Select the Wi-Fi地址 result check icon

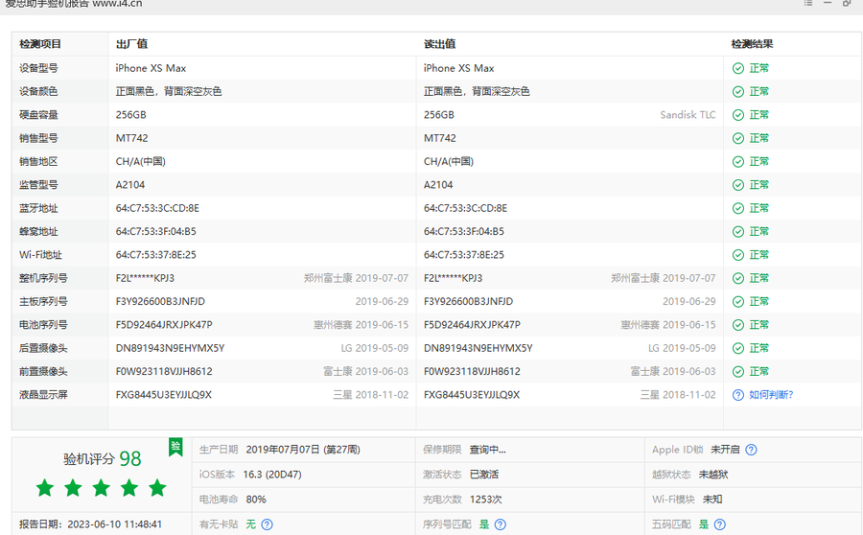(738, 255)
